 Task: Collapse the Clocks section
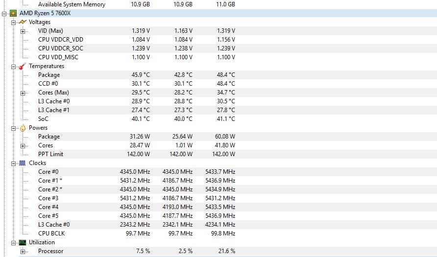(x=14, y=163)
